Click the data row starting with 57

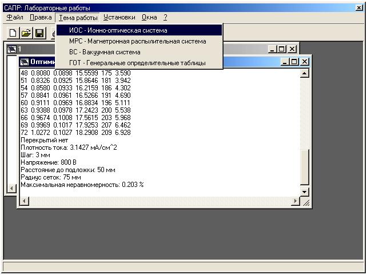75,95
